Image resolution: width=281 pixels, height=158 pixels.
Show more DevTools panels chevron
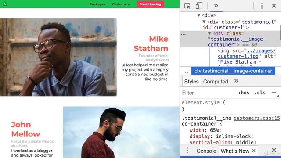pos(216,6)
